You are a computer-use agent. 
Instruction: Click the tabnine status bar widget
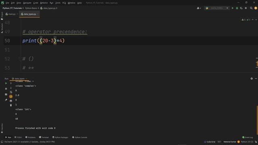(210, 142)
